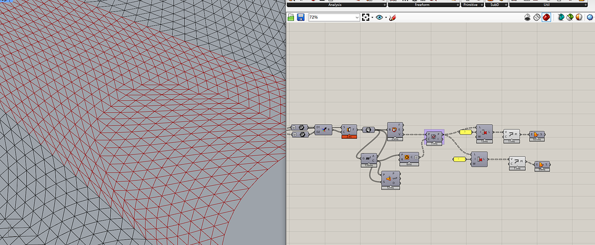Click the Zoom Extents icon
The height and width of the screenshot is (245, 595).
click(367, 17)
